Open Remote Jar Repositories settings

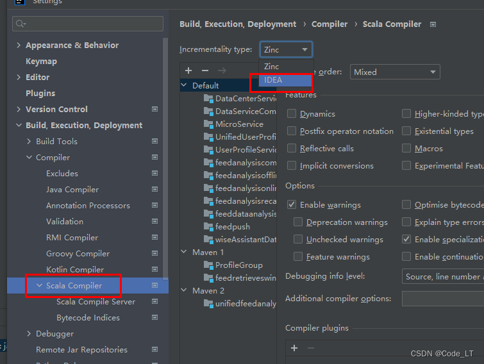[x=81, y=350]
